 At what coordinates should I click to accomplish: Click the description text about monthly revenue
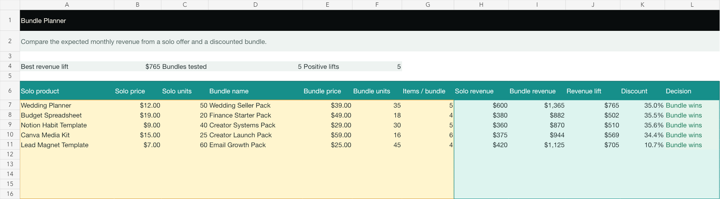point(143,42)
